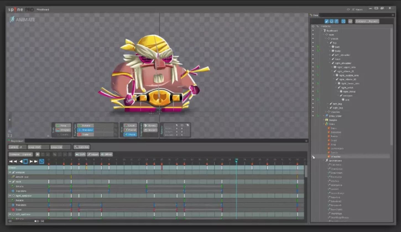Toggle the loop/repeat playback icon
The width and height of the screenshot is (401, 232).
point(42,162)
